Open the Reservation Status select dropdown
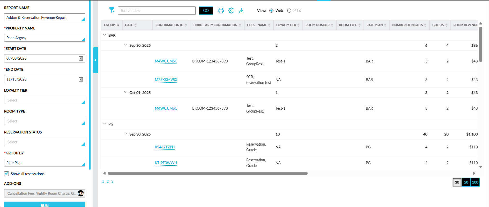The height and width of the screenshot is (207, 489). [45, 142]
